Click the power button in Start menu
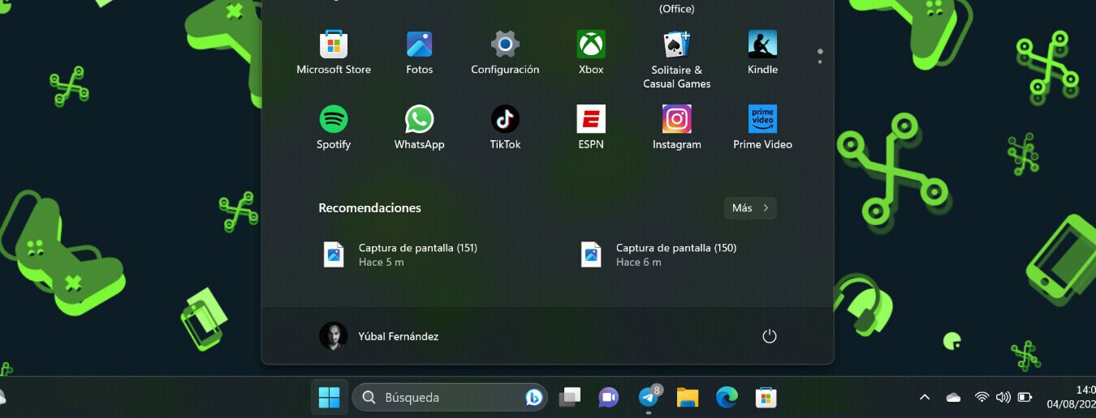 [x=770, y=336]
